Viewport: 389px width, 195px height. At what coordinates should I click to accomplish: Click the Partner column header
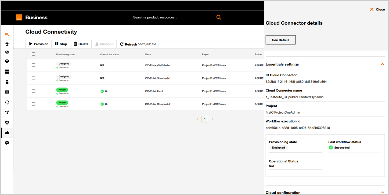tap(258, 55)
